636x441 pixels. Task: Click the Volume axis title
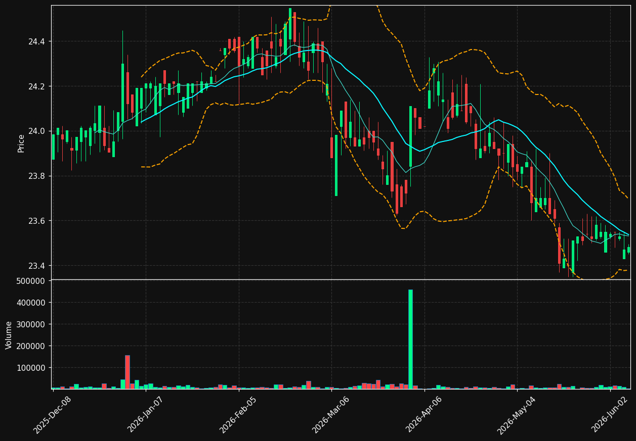[x=9, y=335]
